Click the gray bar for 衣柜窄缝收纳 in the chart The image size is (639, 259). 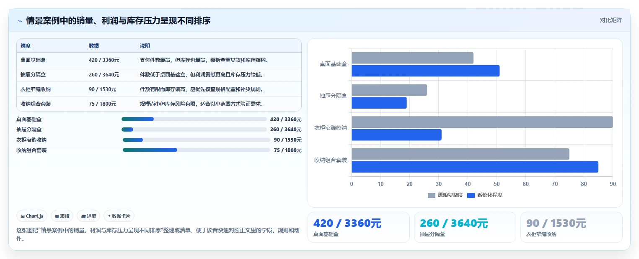point(482,122)
